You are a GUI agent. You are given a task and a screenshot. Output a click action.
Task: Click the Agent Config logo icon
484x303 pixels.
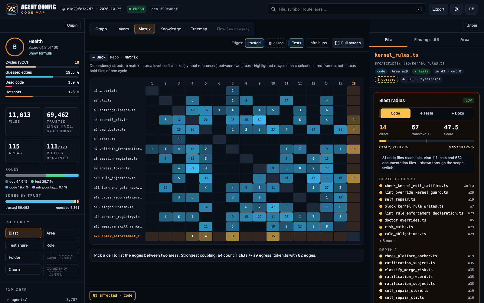pyautogui.click(x=12, y=9)
